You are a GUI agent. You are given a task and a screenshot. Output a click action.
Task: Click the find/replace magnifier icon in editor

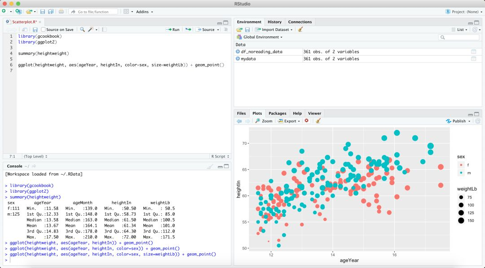click(x=82, y=30)
